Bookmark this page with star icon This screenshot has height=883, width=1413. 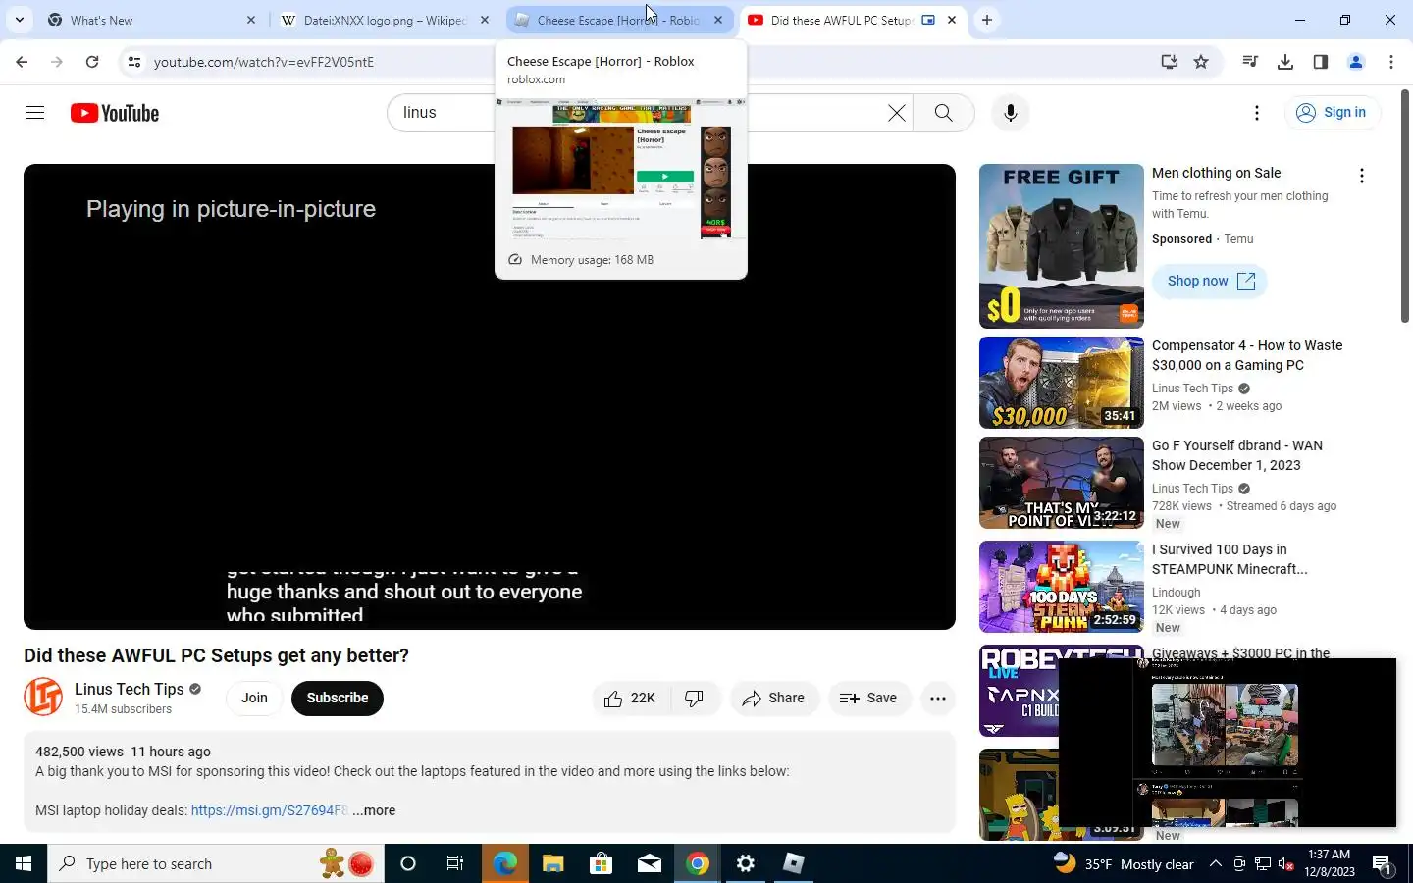pos(1201,62)
